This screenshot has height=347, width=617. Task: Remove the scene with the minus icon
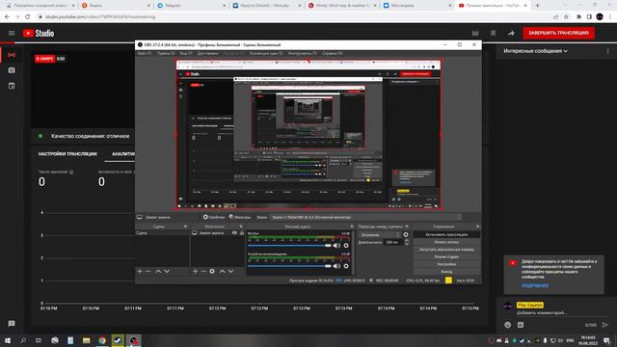point(148,271)
